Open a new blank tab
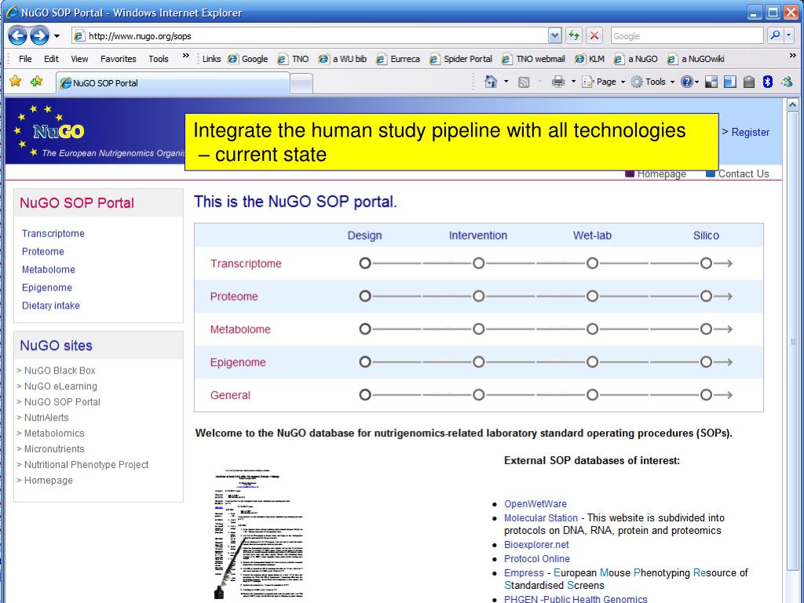 [301, 83]
